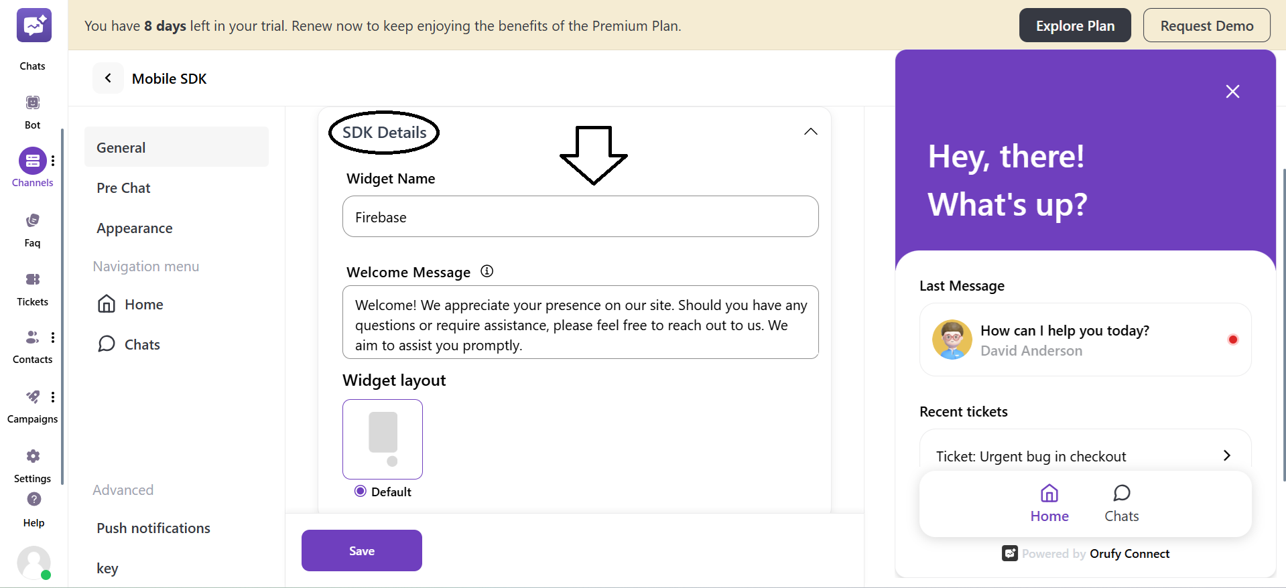1286x588 pixels.
Task: Click the Save button
Action: coord(361,550)
